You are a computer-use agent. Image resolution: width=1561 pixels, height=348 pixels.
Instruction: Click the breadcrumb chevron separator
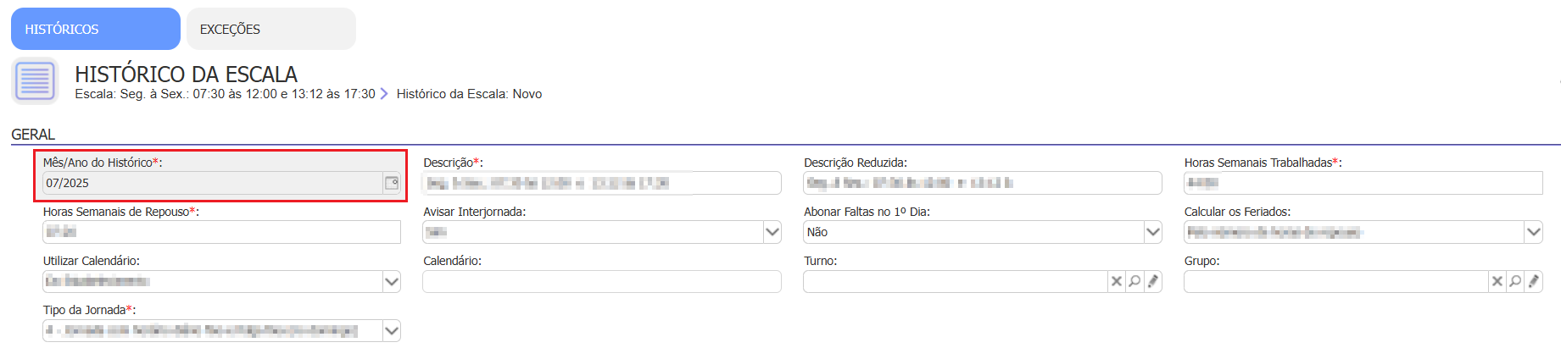[x=384, y=94]
